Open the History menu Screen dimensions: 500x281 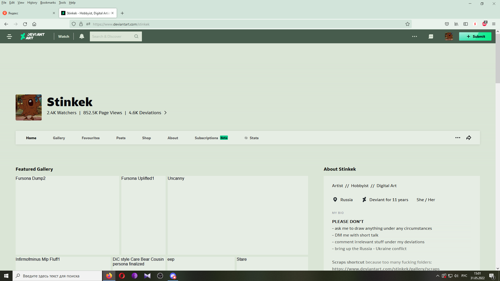pyautogui.click(x=32, y=2)
